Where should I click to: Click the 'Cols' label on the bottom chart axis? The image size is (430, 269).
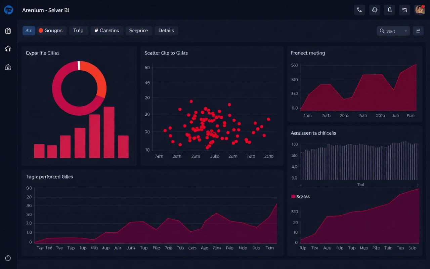(x=192, y=248)
